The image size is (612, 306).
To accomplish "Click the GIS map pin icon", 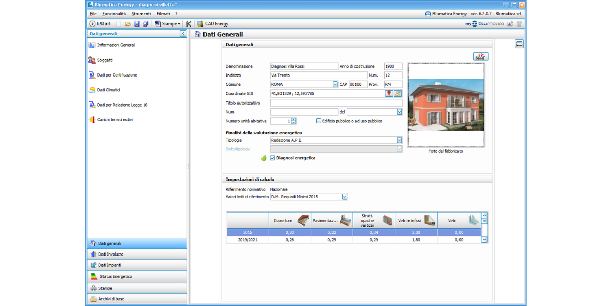I will [x=389, y=93].
